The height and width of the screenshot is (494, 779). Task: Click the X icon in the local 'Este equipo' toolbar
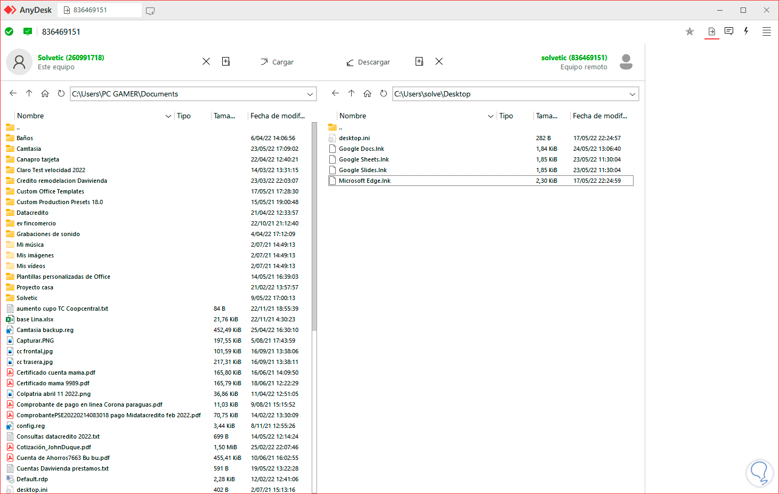(206, 61)
